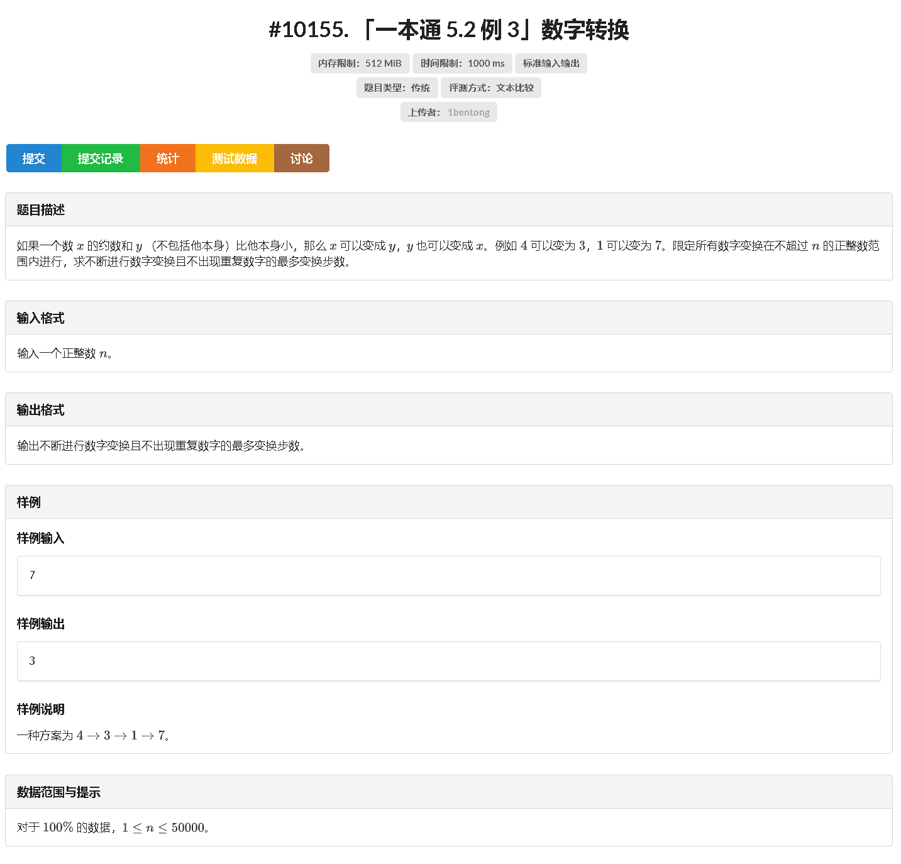901x864 pixels.
Task: Click the 数据范围与提示 section header
Action: click(x=58, y=793)
